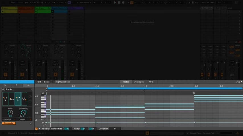This screenshot has width=243, height=136.
Task: Click the transport Record button
Action: point(123,3)
